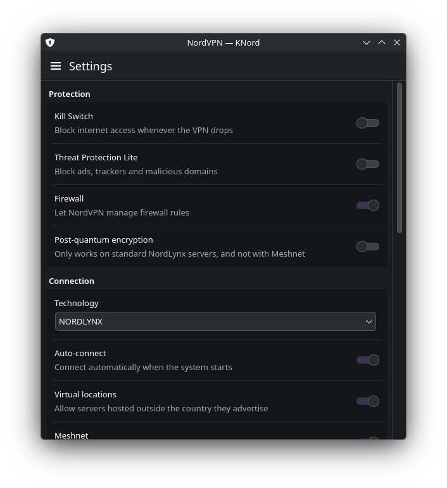Turn off Auto-connect toggle
The image size is (447, 488).
pos(368,360)
